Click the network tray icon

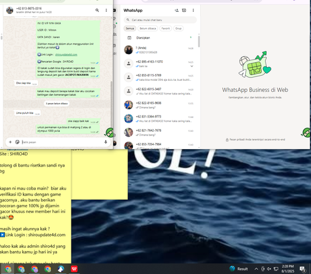click(x=276, y=269)
